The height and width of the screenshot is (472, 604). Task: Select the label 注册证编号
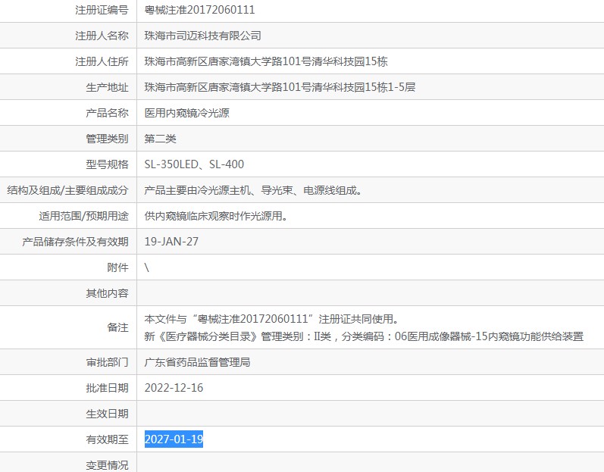point(102,10)
